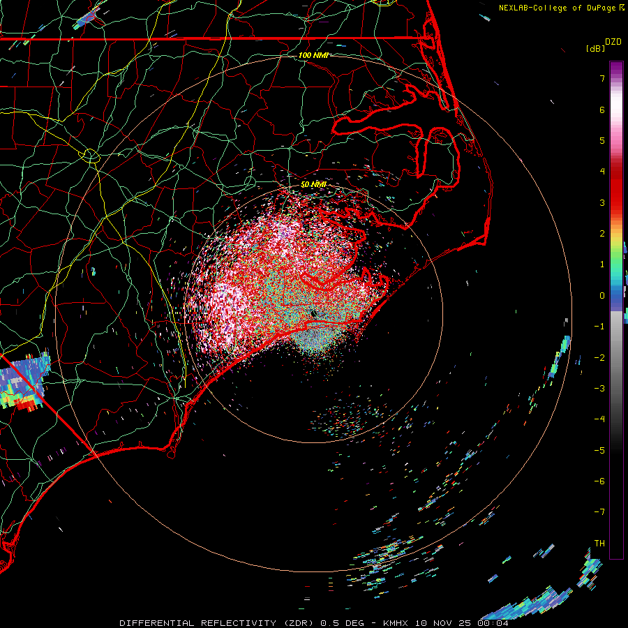
Task: Click the DZD label above the color scale
Action: point(613,42)
